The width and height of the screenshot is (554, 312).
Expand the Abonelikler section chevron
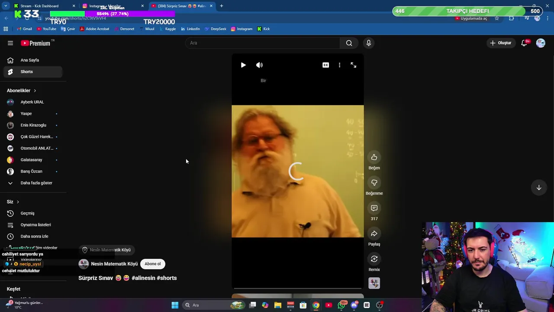pos(35,91)
